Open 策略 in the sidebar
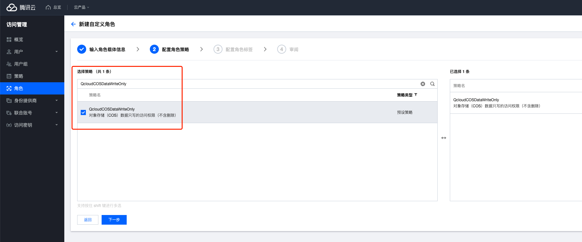This screenshot has width=582, height=242. click(x=32, y=76)
